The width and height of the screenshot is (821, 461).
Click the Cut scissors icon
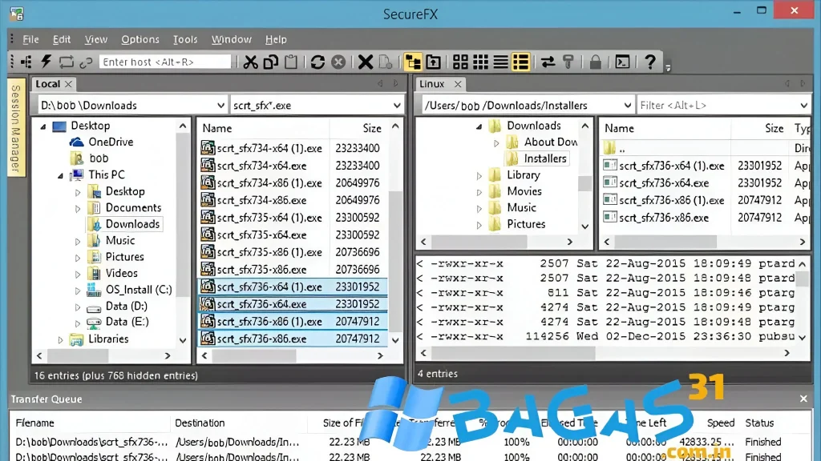coord(250,62)
